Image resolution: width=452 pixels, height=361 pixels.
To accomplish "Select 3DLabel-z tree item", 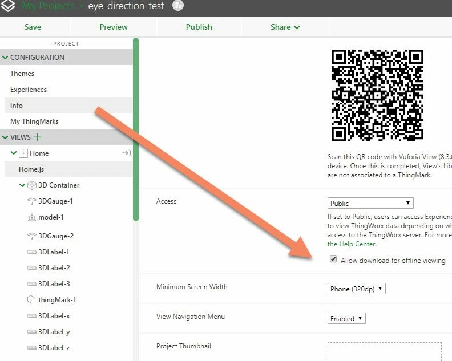I will coord(54,348).
